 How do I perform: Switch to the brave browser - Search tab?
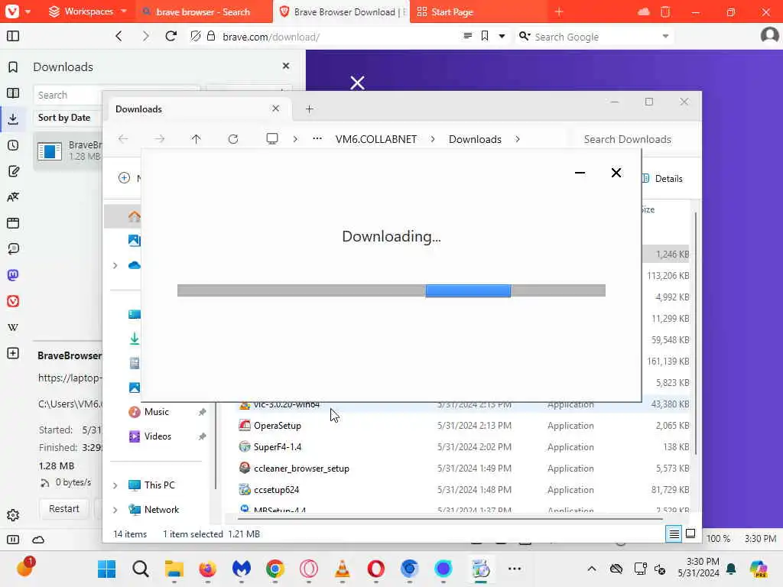203,12
